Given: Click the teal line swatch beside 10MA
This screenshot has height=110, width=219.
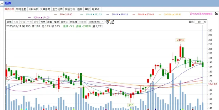Looking at the screenshot, I should [82, 14].
